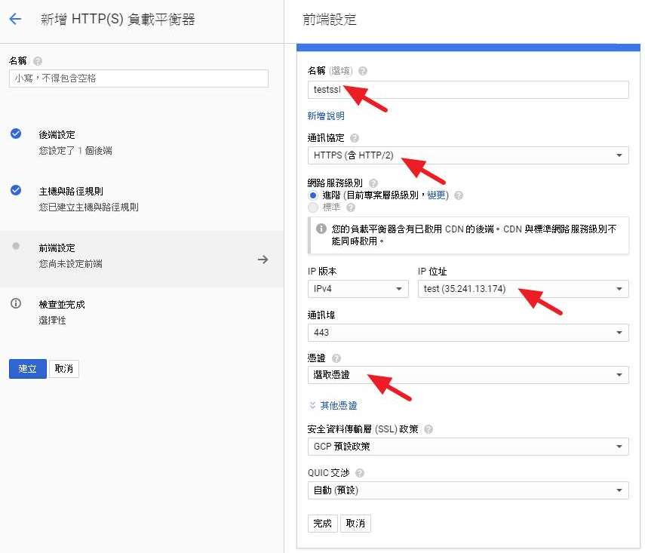Click the 新增說明 link

click(x=326, y=115)
